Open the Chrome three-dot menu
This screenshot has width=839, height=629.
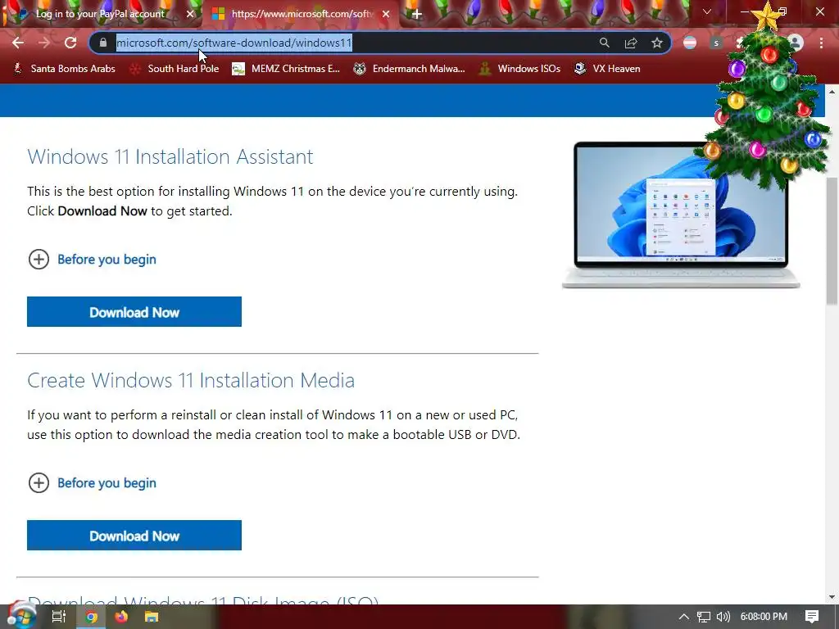(x=821, y=43)
